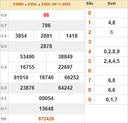
Task: Select the ĐB jackpot number 872426
Action: (x=46, y=119)
